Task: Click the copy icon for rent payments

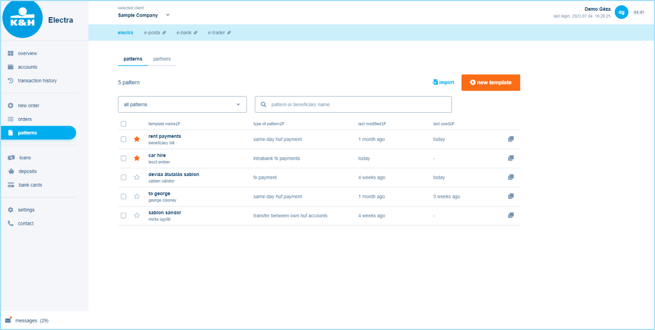Action: pyautogui.click(x=510, y=139)
